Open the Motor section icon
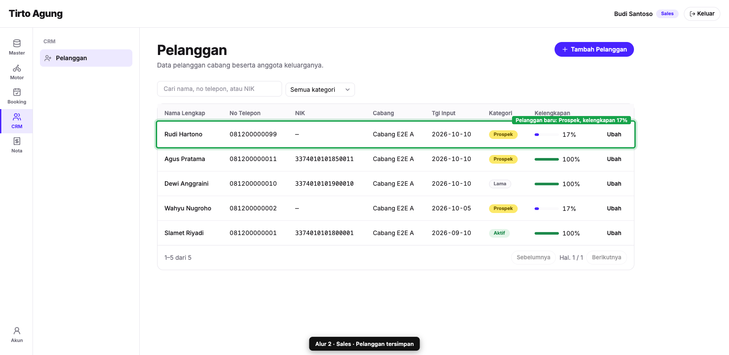This screenshot has height=355, width=729. 17,68
